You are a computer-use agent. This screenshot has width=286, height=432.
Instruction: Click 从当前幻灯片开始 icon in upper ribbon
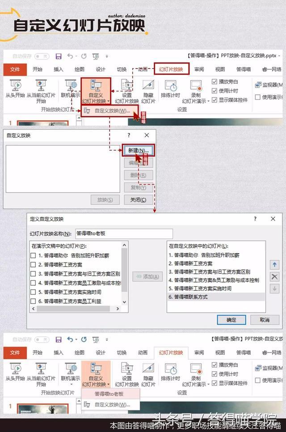coord(41,85)
